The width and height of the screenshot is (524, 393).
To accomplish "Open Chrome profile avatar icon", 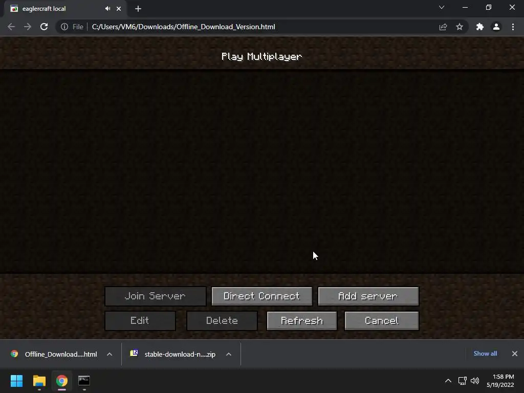I will coord(496,27).
